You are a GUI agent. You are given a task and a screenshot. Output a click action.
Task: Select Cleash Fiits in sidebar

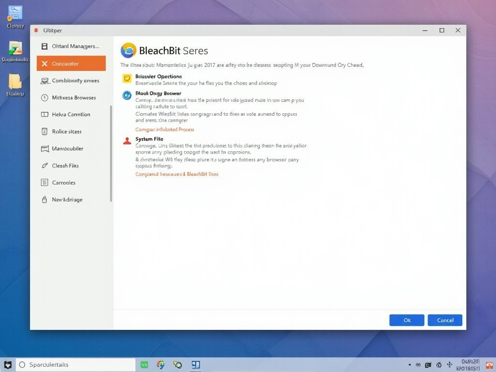pos(71,166)
